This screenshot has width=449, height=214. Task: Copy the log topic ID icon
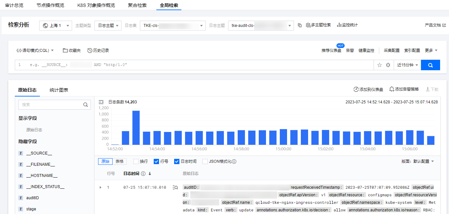tap(300, 25)
